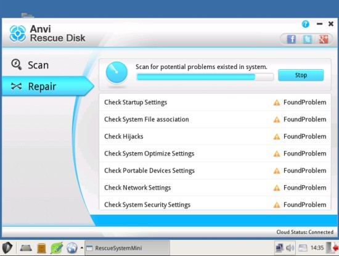Click warning icon for Network Settings

coord(277,188)
